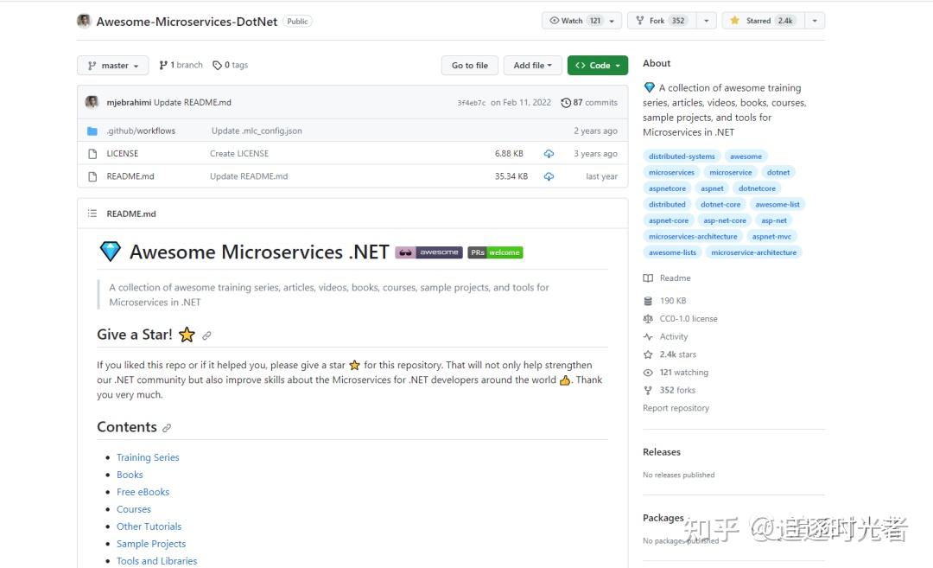Click the download icon beside README.md size

(x=549, y=176)
